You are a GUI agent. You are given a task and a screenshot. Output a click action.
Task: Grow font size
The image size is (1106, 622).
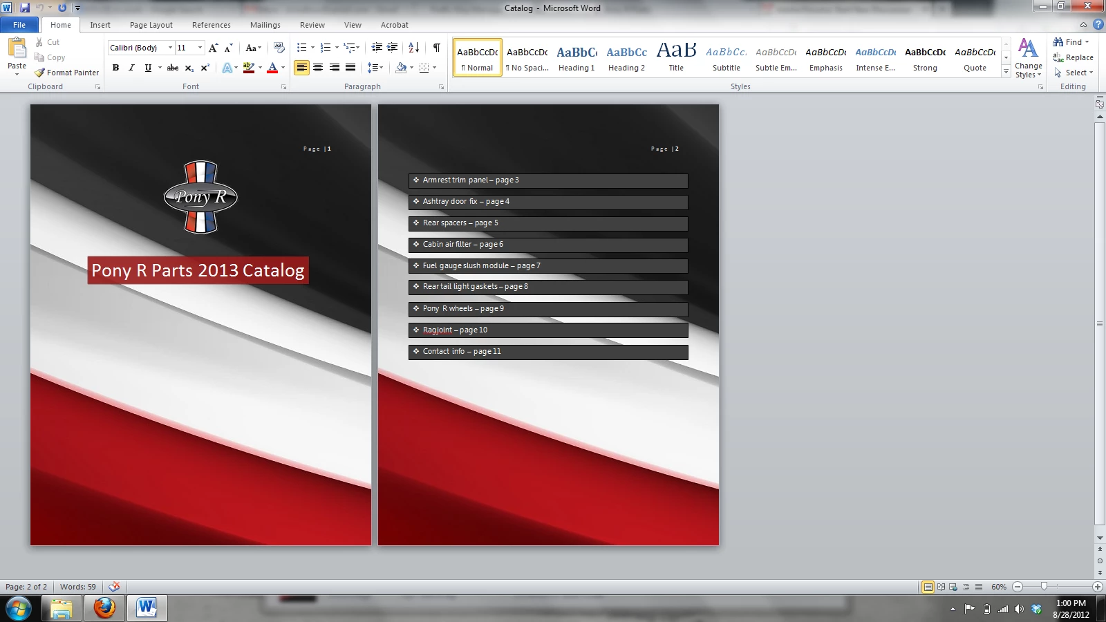214,48
